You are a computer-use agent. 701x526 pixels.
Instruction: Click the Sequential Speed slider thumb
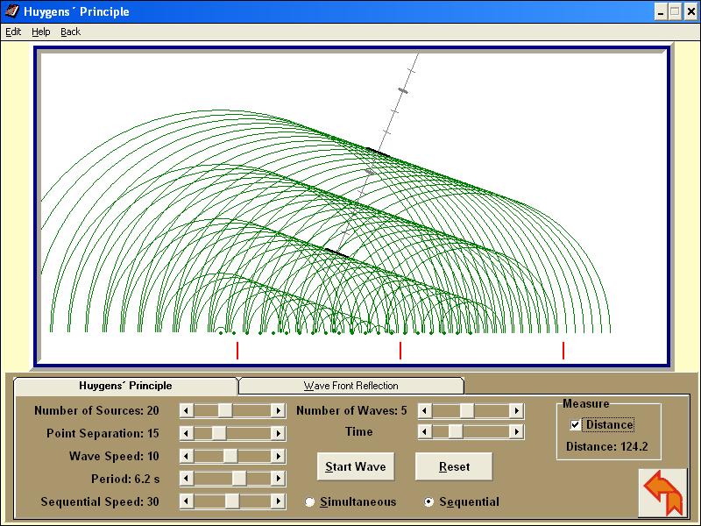[x=232, y=501]
